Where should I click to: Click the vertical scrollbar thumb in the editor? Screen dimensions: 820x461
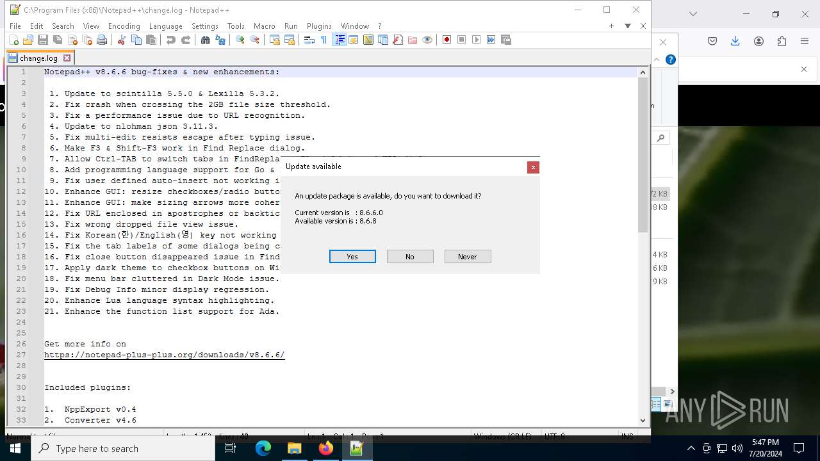point(643,155)
